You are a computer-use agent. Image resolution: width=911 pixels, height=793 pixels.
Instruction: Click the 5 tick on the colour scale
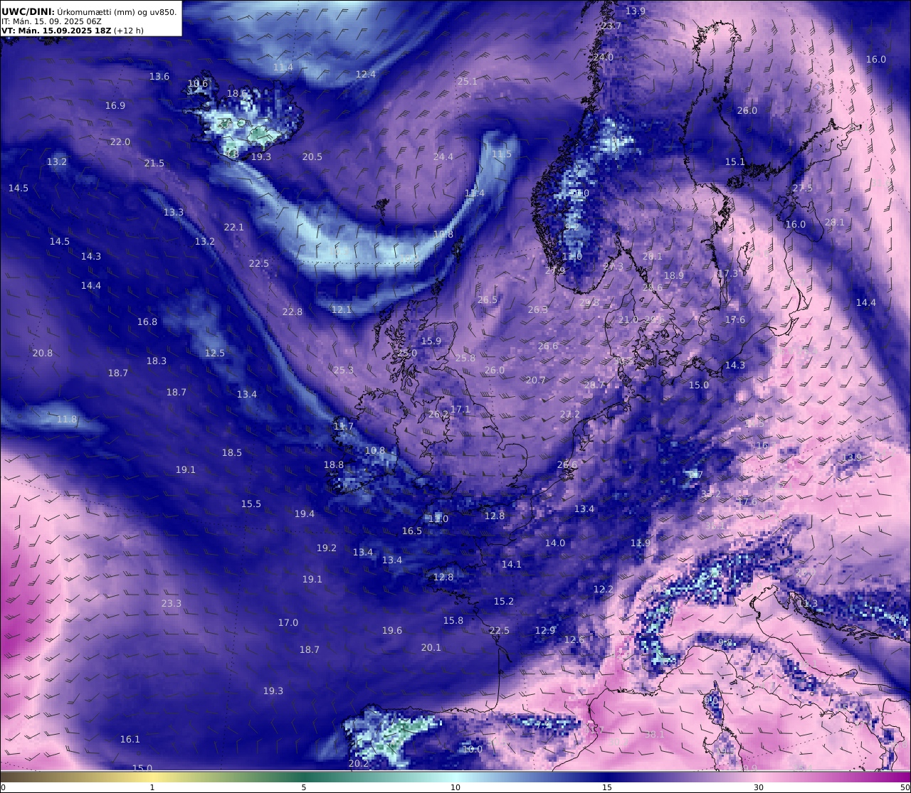pyautogui.click(x=304, y=787)
